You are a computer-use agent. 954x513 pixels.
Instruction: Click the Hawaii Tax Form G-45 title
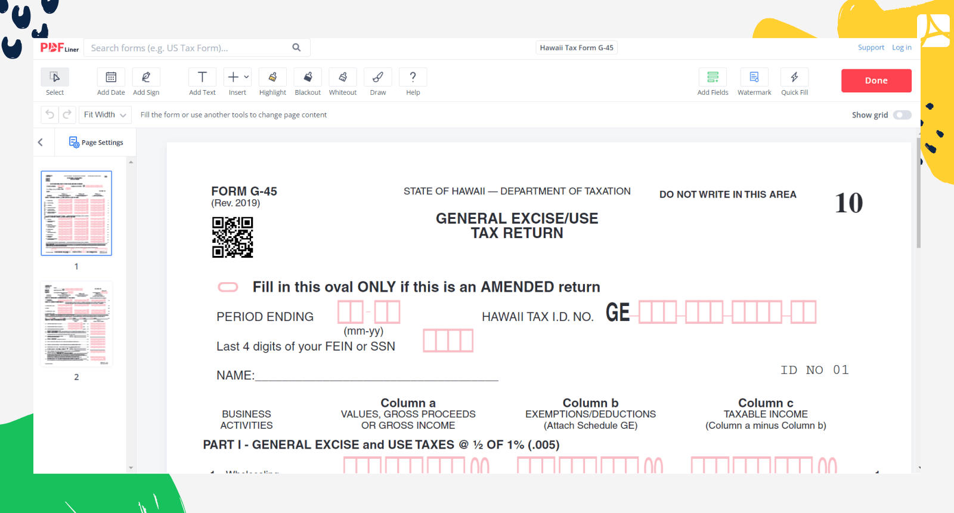point(577,48)
